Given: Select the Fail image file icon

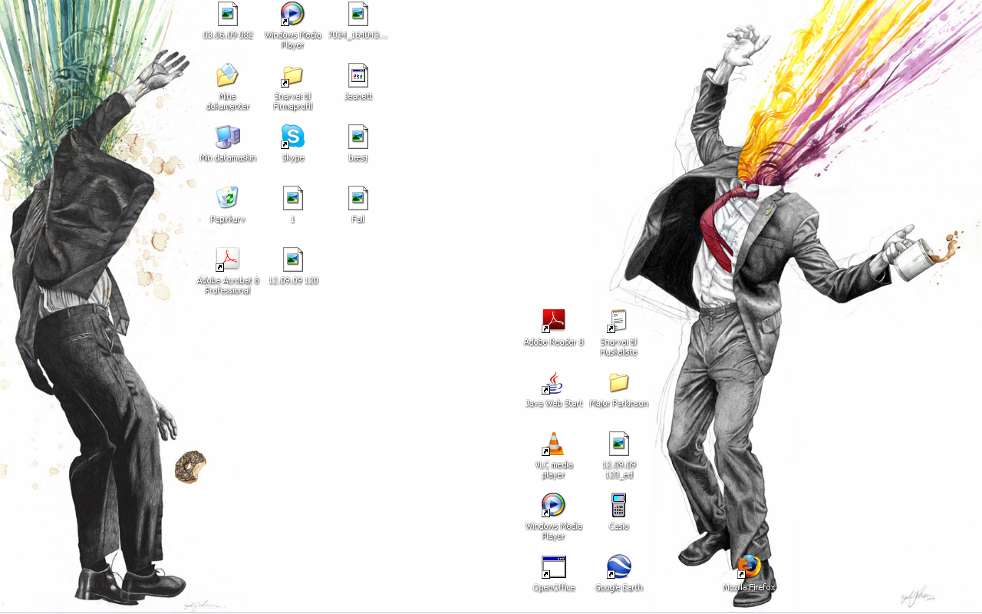Looking at the screenshot, I should pyautogui.click(x=358, y=198).
